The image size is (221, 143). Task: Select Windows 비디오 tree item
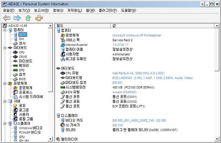pyautogui.click(x=31, y=128)
